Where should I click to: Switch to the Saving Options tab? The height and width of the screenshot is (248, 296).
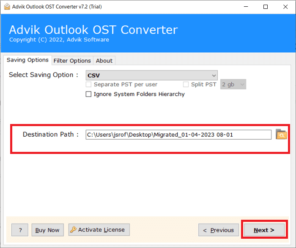[x=27, y=60]
